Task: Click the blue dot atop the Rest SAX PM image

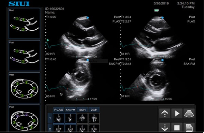Action: coord(88,60)
